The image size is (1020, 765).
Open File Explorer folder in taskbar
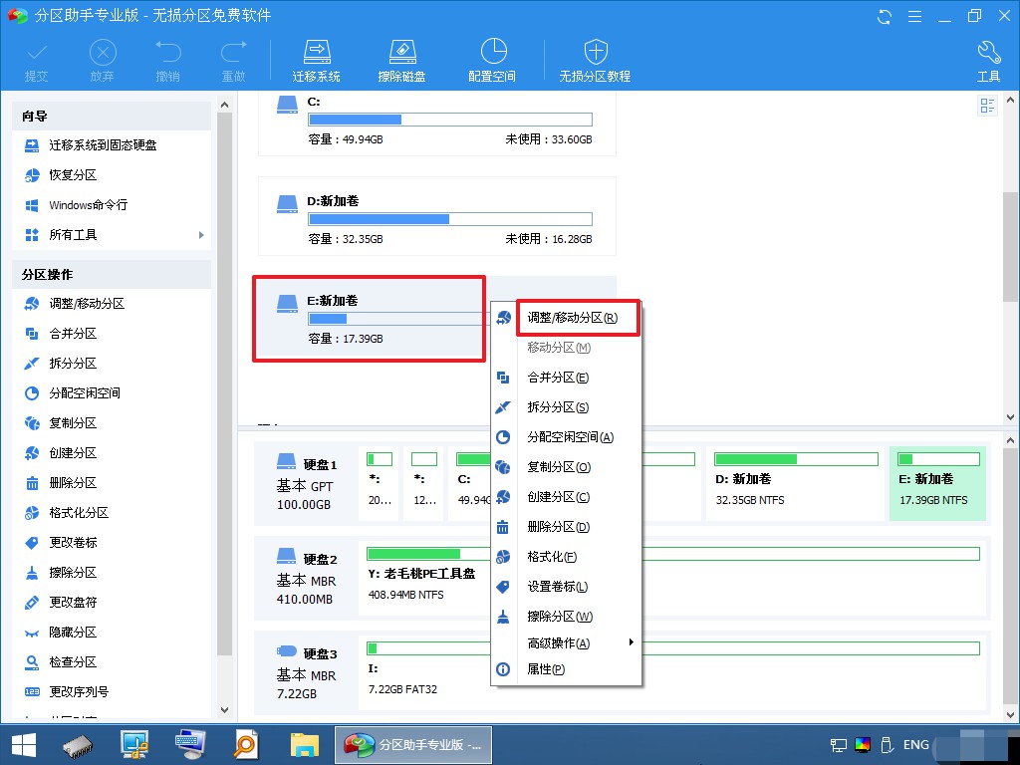(x=304, y=745)
